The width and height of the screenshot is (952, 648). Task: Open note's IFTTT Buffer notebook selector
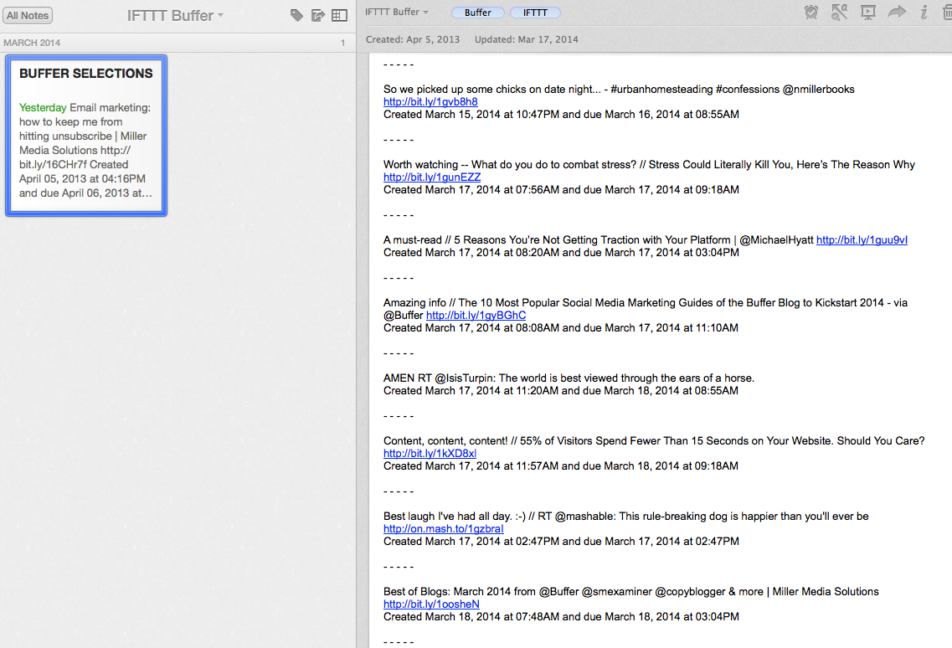click(397, 12)
